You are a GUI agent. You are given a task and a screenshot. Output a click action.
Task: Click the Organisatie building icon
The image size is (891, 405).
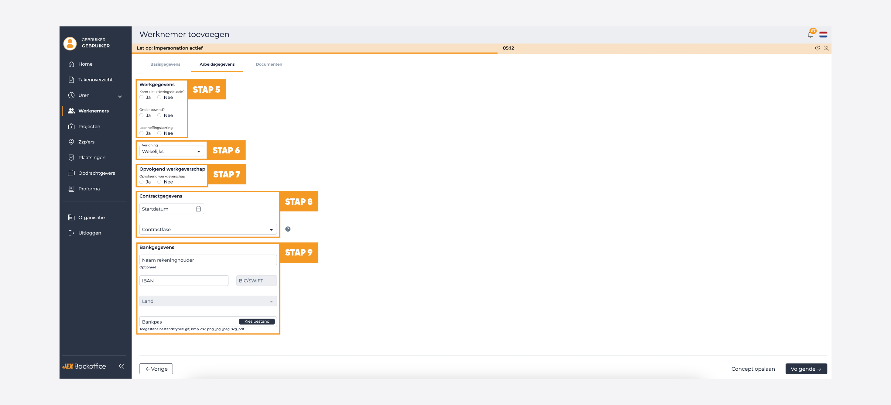(71, 217)
